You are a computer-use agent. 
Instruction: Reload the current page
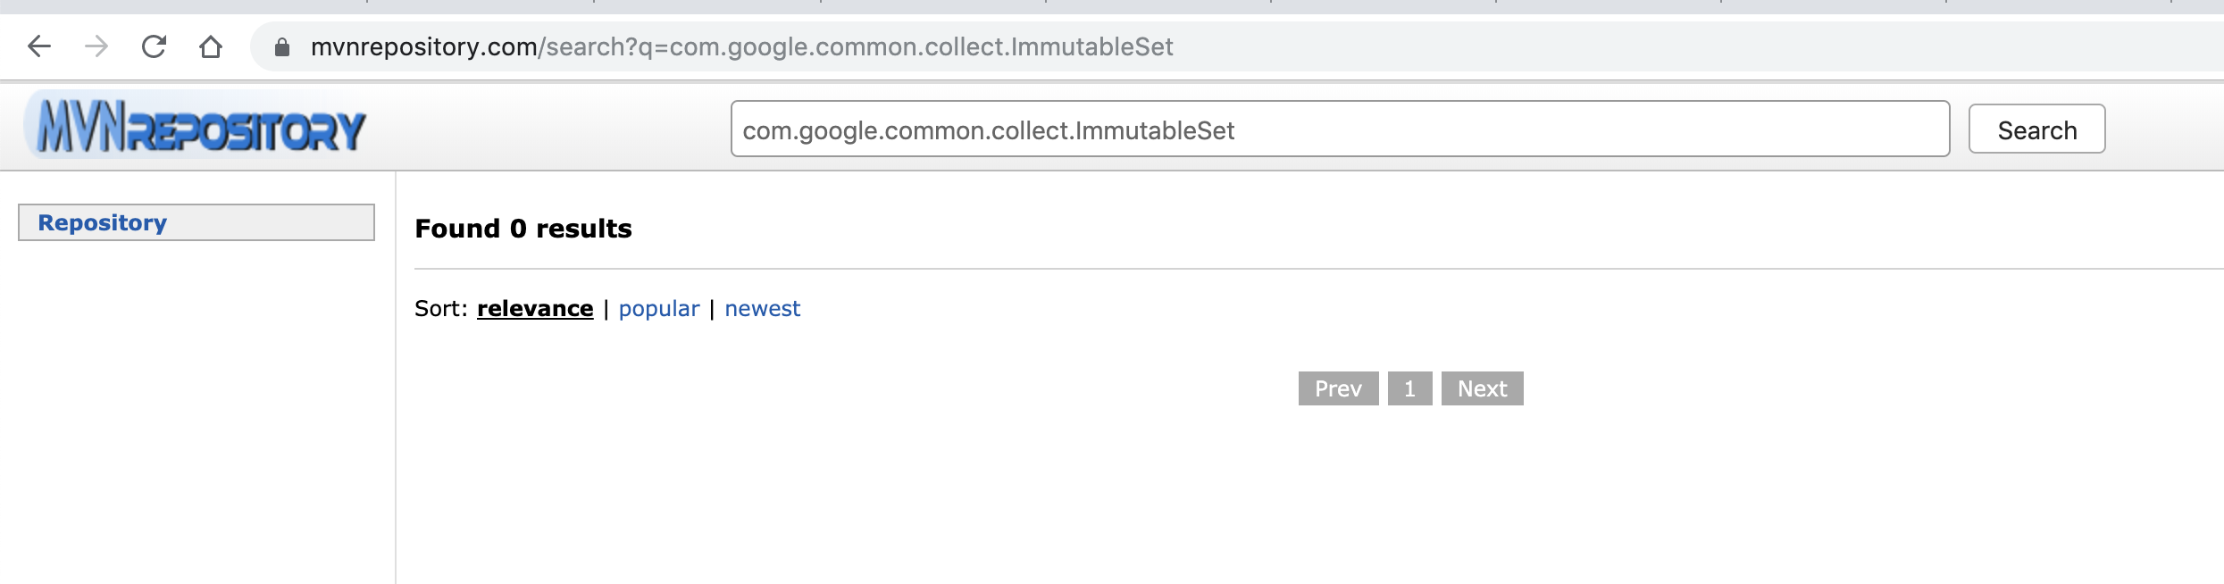tap(154, 46)
